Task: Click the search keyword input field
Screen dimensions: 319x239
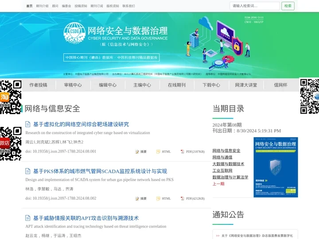Action: point(255,6)
